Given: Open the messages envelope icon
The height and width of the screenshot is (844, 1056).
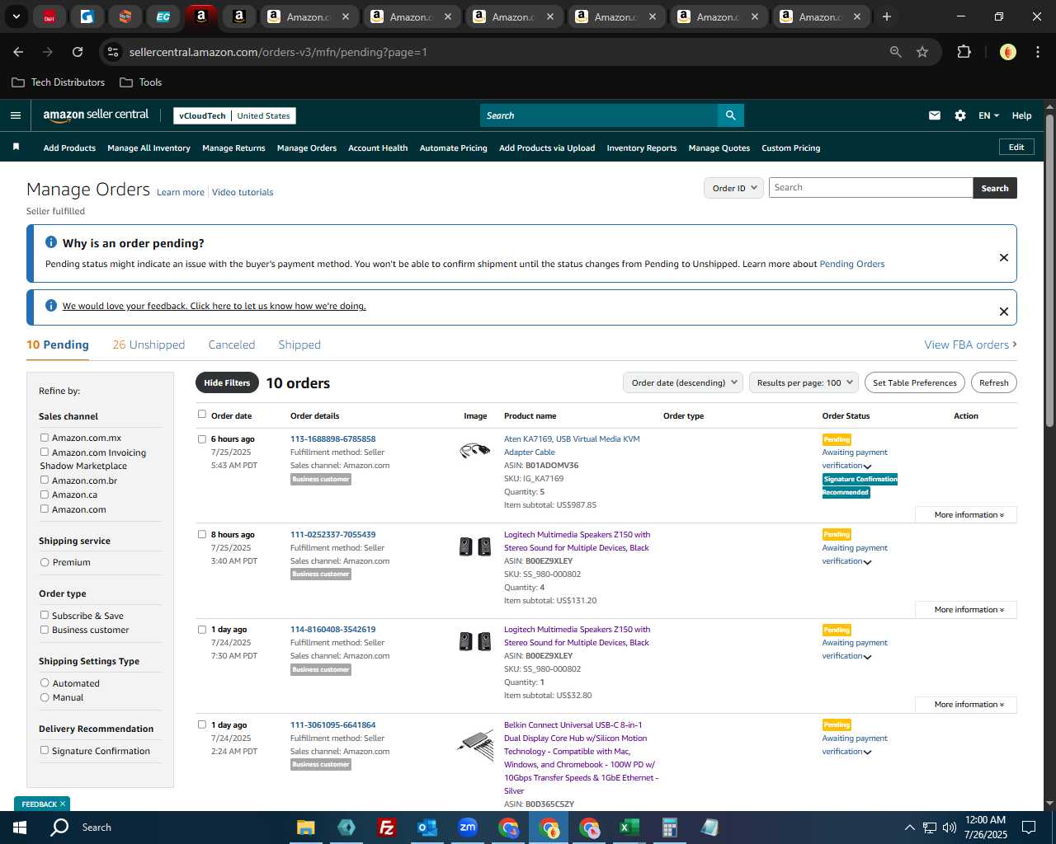Looking at the screenshot, I should (x=935, y=115).
